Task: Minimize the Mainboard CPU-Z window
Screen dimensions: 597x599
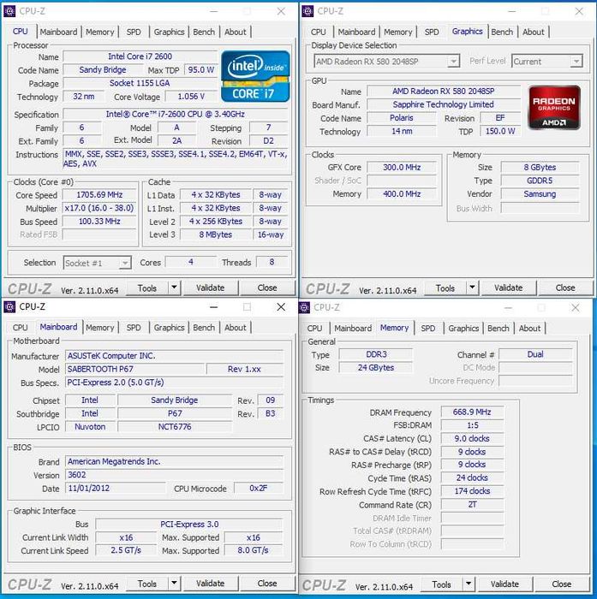Action: click(214, 306)
